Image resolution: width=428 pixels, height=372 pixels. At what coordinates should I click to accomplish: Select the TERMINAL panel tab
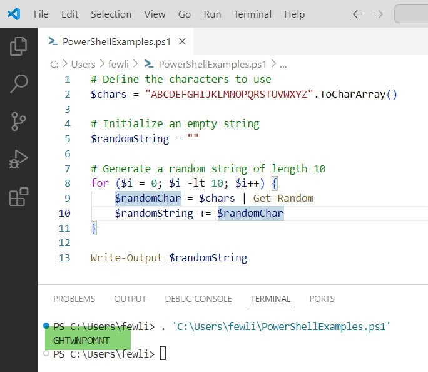click(270, 299)
